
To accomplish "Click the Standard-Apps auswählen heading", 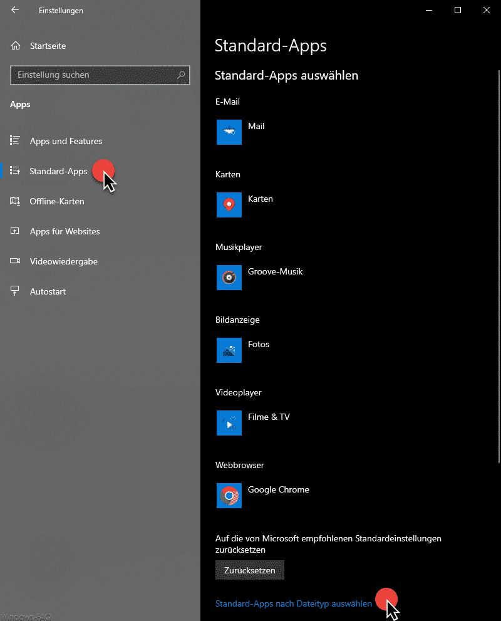I will coord(287,75).
